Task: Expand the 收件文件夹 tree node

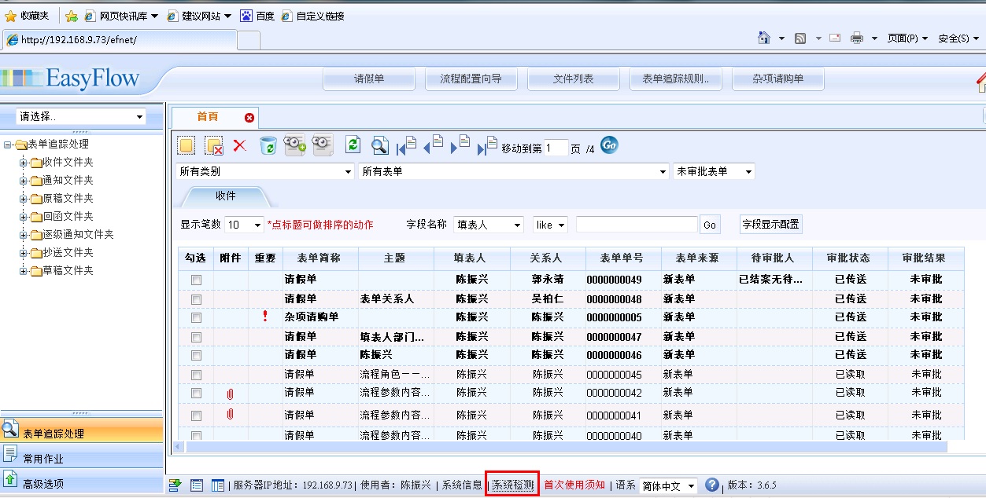Action: point(24,163)
